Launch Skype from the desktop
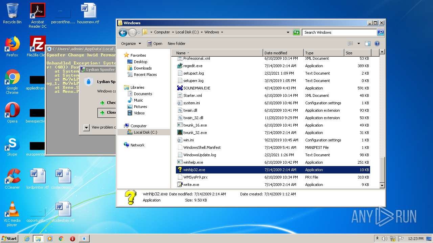Viewport: 433px width, 243px height. [12, 146]
